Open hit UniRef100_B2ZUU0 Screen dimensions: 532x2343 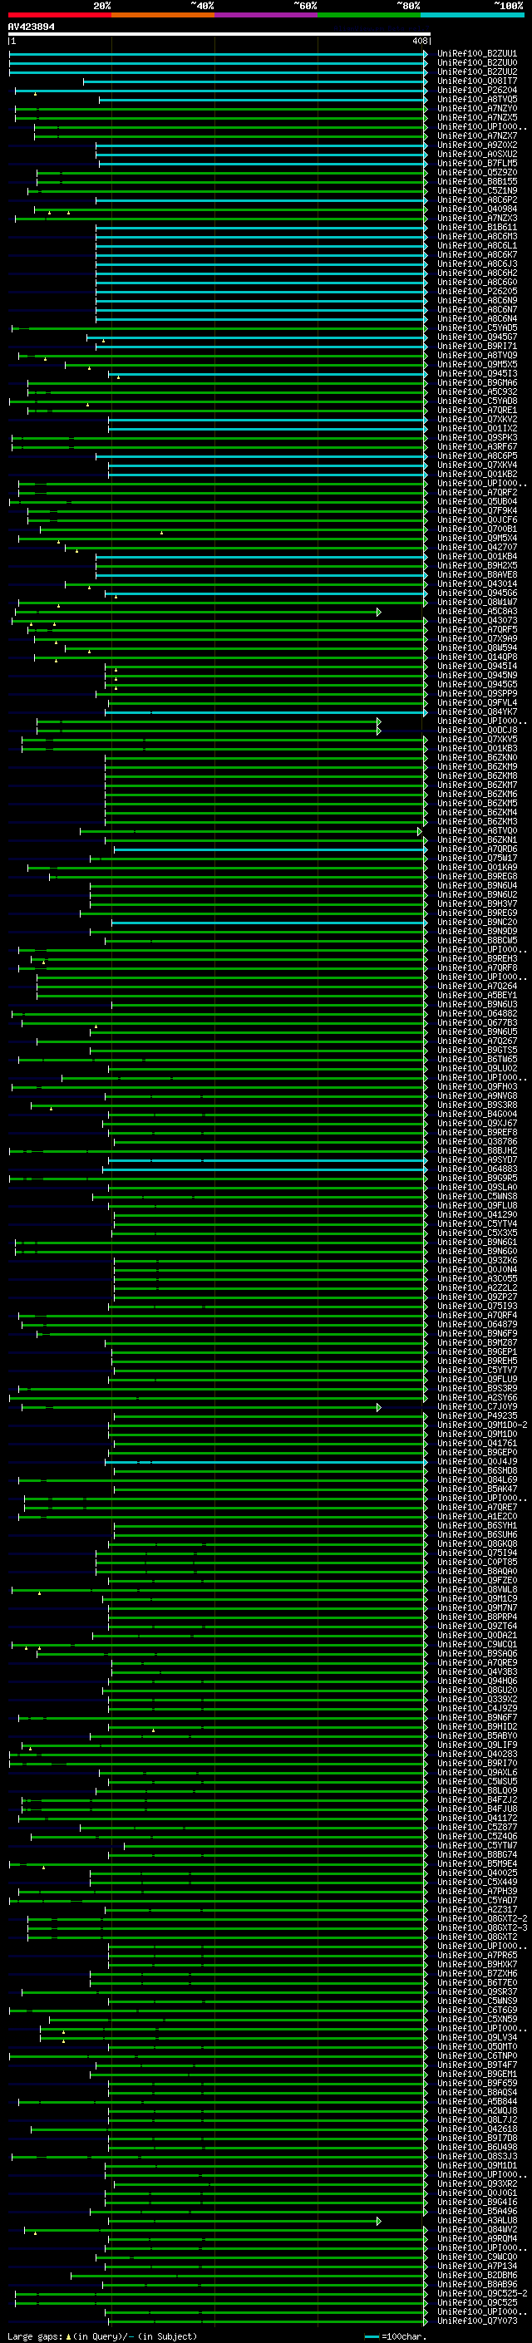tap(476, 63)
